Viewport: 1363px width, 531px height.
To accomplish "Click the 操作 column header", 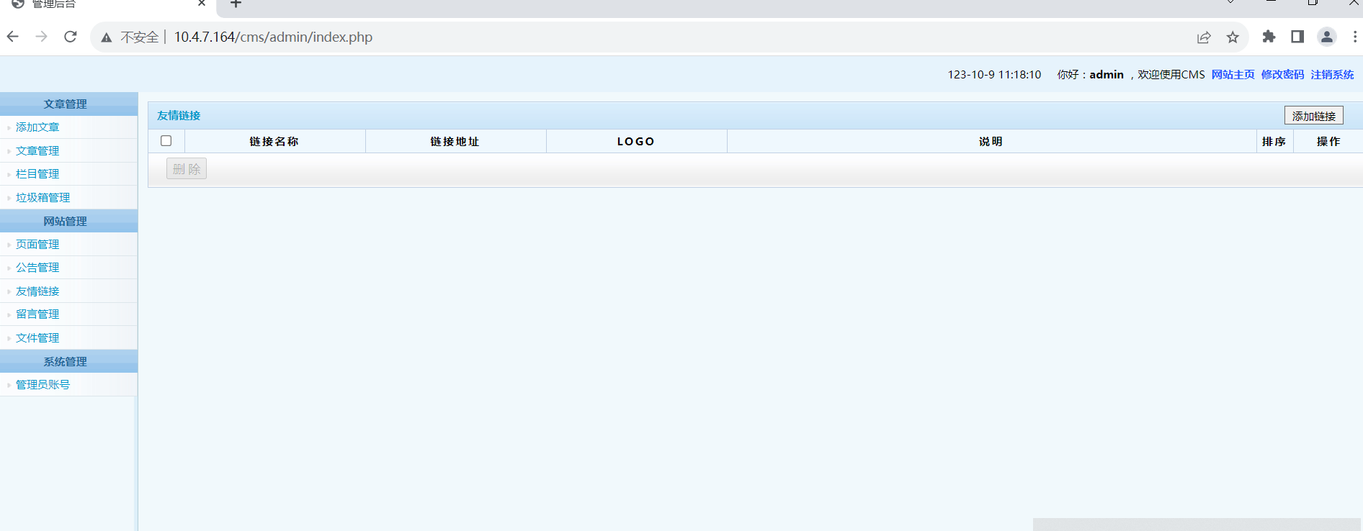I will (1328, 142).
